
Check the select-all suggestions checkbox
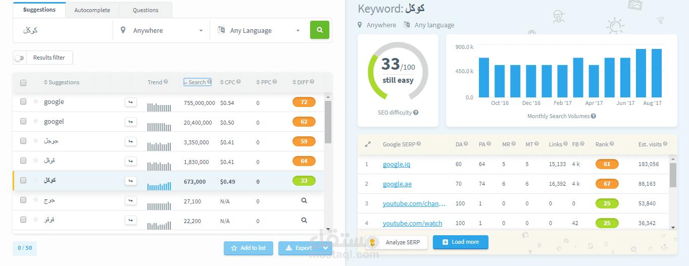point(23,83)
